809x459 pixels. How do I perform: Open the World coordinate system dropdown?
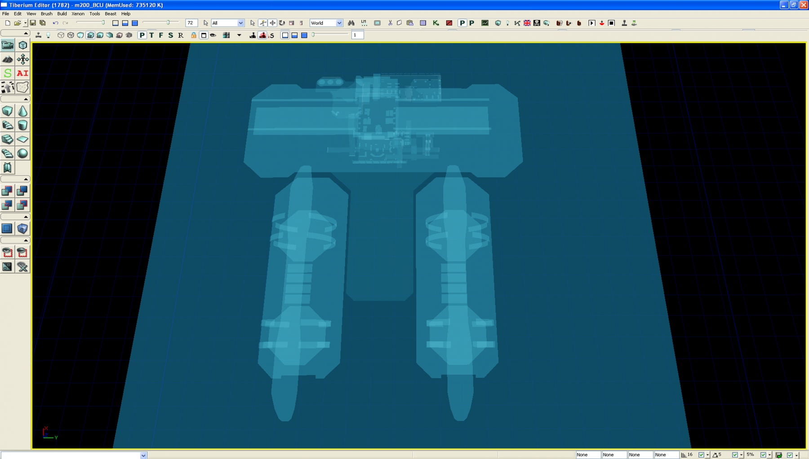(339, 23)
